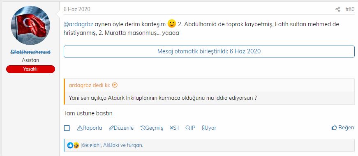Tick the post selection checkbox

pos(67,128)
